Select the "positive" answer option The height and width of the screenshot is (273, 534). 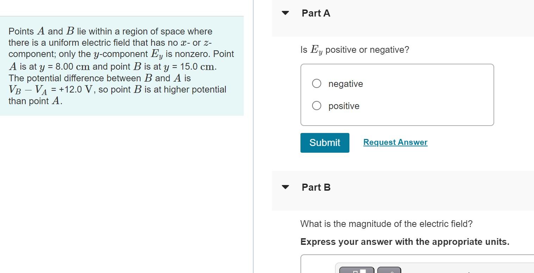coord(316,106)
